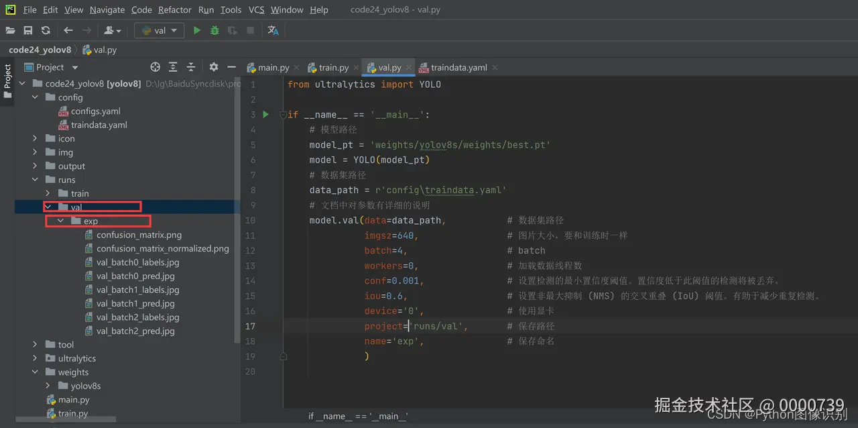
Task: Click the Save All disk icon
Action: pos(28,30)
